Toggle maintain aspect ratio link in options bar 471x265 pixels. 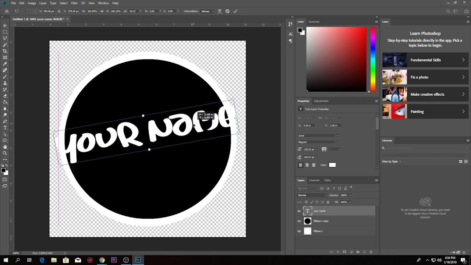point(102,11)
